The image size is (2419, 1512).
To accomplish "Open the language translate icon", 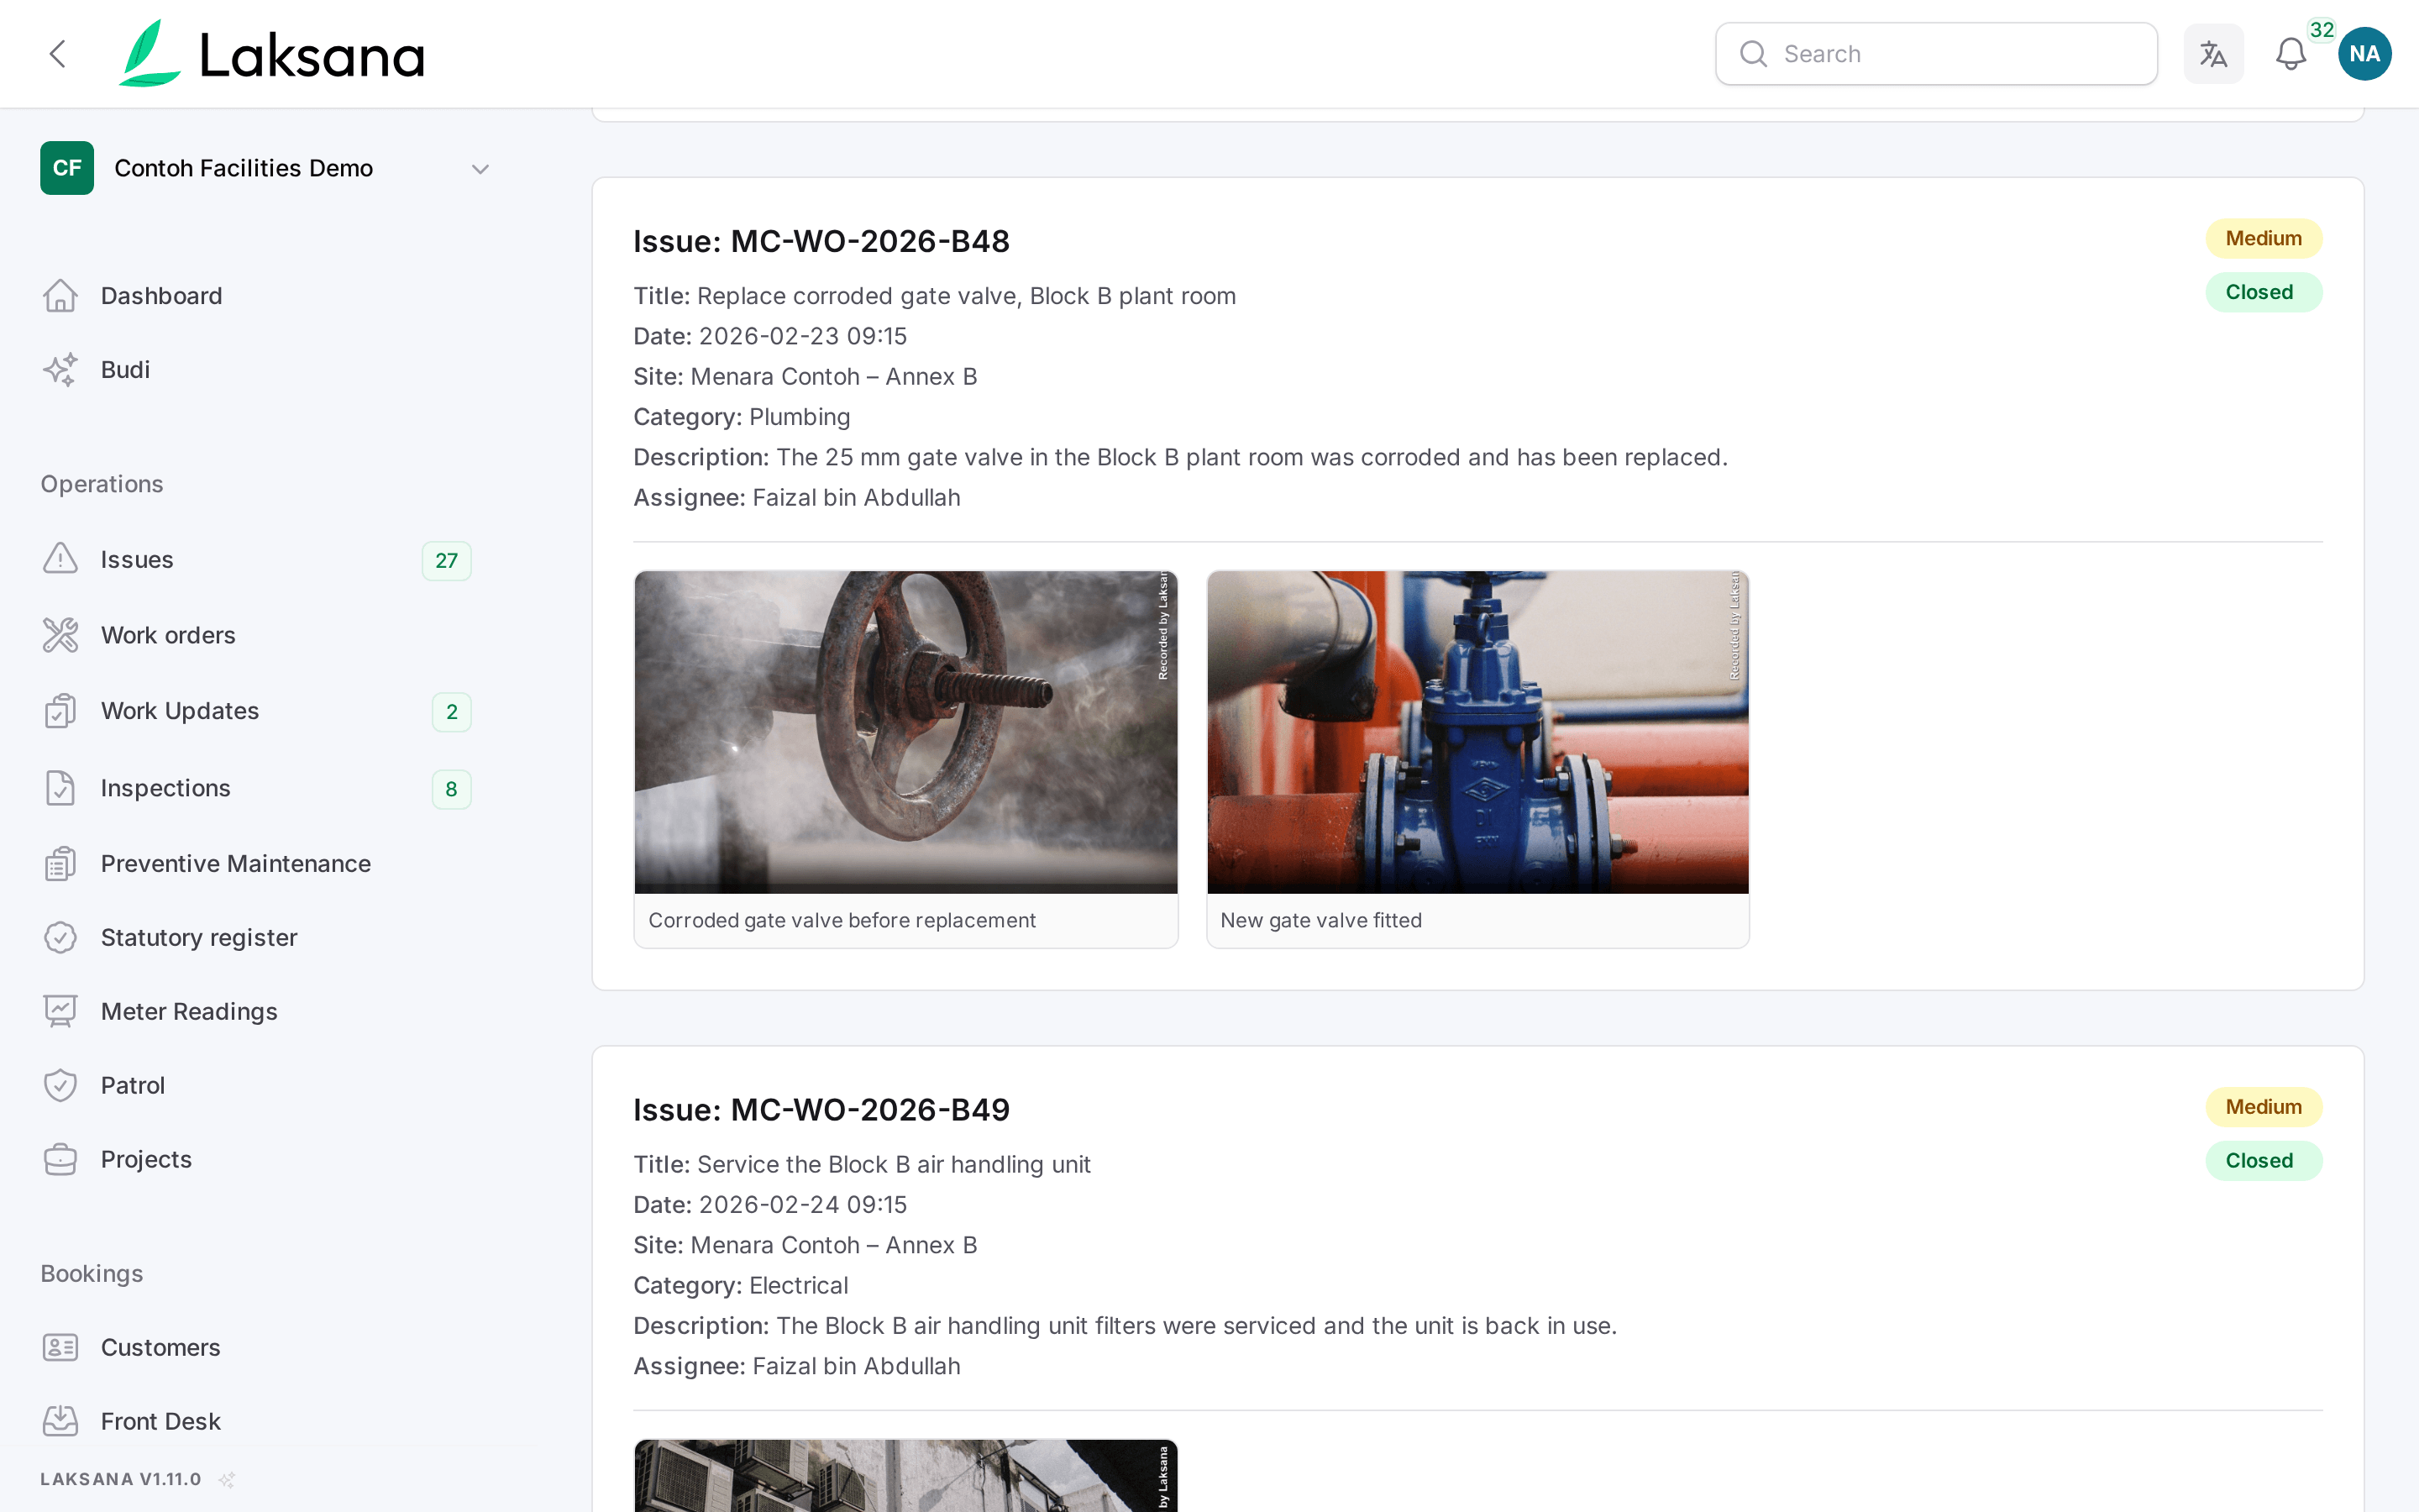I will [2213, 54].
